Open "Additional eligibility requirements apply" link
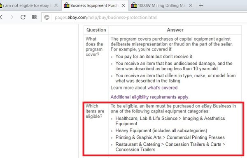The image size is (247, 158). (x=149, y=97)
